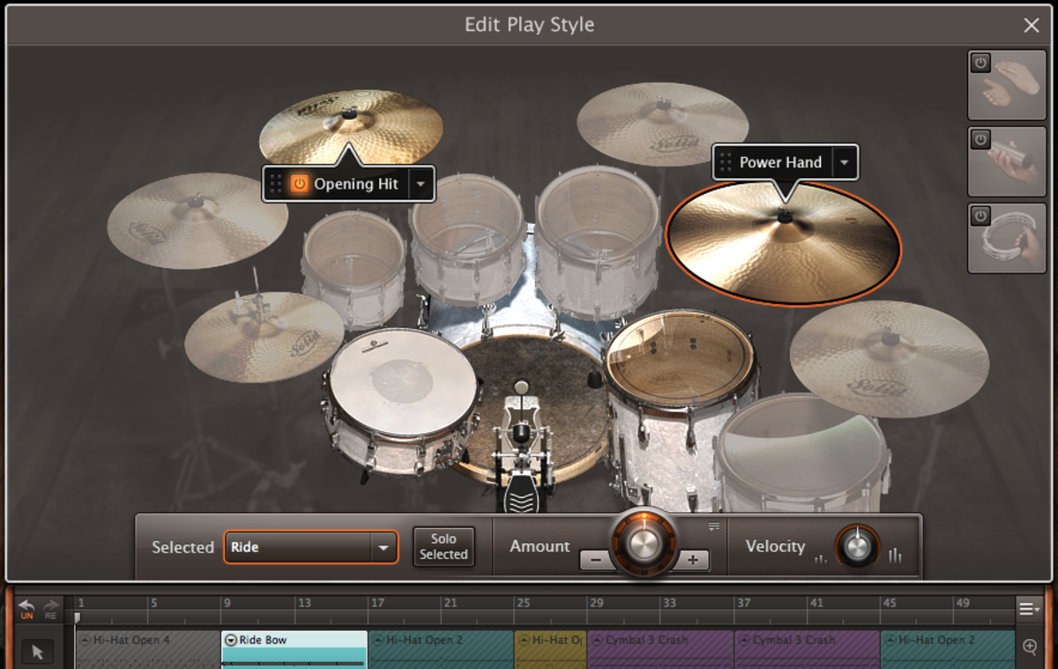Expand the Hi-Hat Open 4 block arrow
The width and height of the screenshot is (1058, 669).
[85, 640]
